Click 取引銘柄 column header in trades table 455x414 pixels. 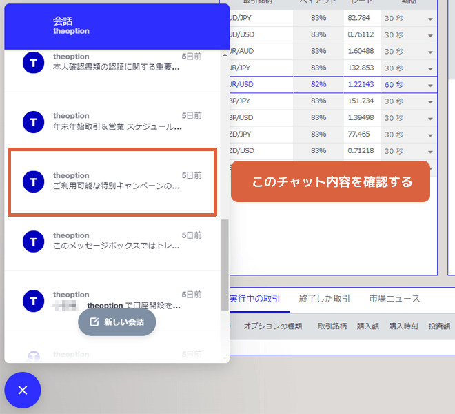pyautogui.click(x=332, y=326)
